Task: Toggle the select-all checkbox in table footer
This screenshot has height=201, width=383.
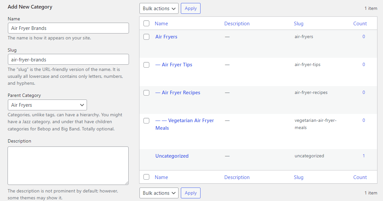Action: (x=146, y=177)
